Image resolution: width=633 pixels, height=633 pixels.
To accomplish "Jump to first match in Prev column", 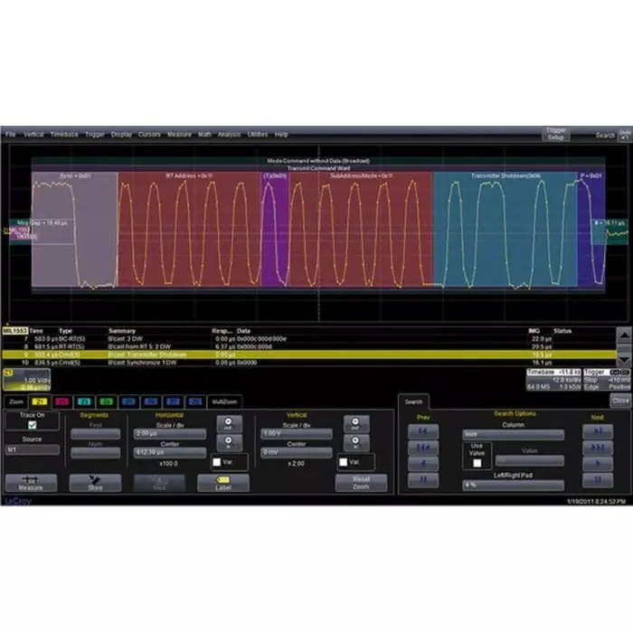I will pos(422,431).
